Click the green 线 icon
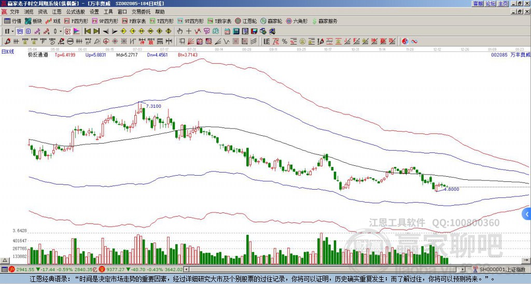531x284 pixels. click(216, 32)
